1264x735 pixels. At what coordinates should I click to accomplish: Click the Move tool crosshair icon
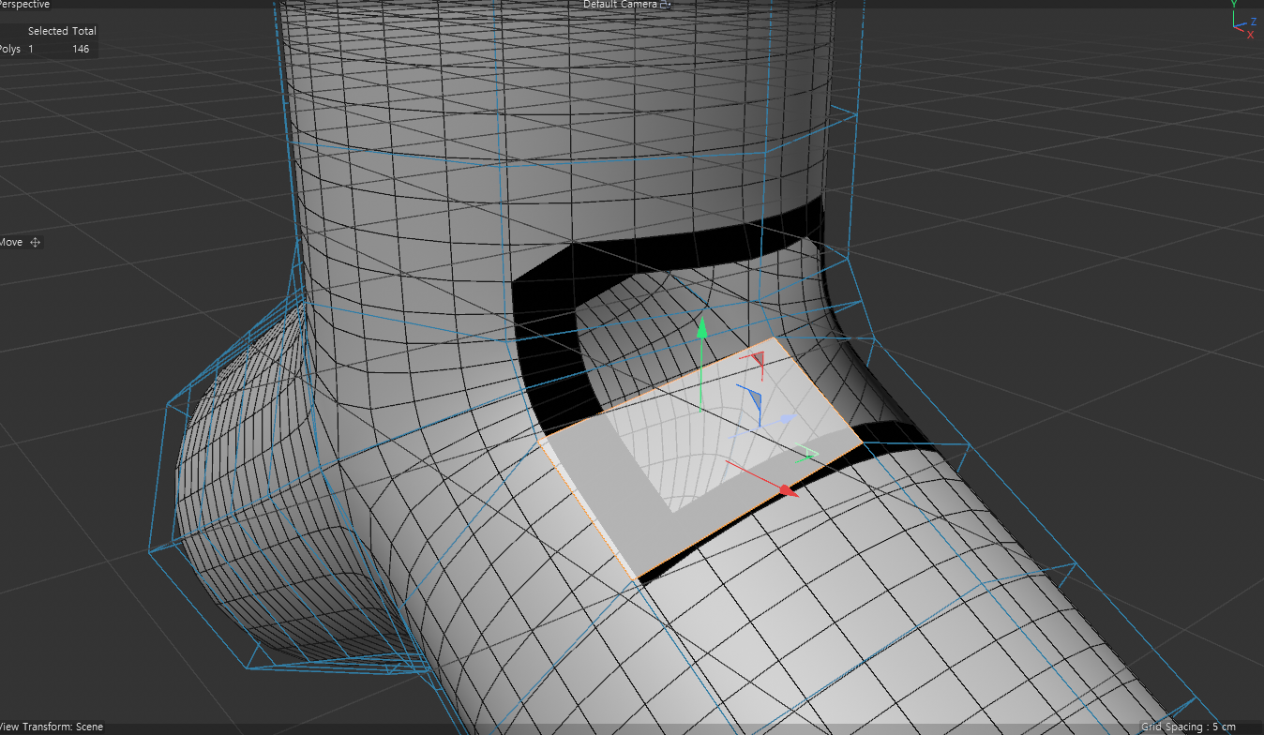click(x=36, y=242)
